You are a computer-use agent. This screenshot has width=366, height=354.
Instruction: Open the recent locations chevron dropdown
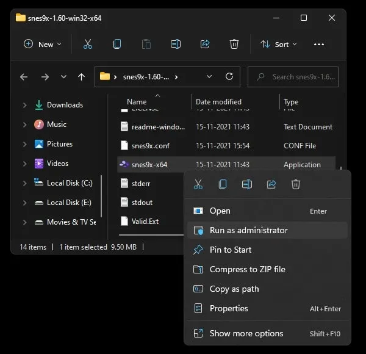coord(63,76)
